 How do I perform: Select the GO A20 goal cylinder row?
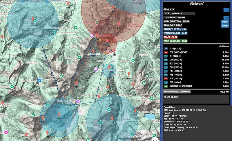click(197, 86)
